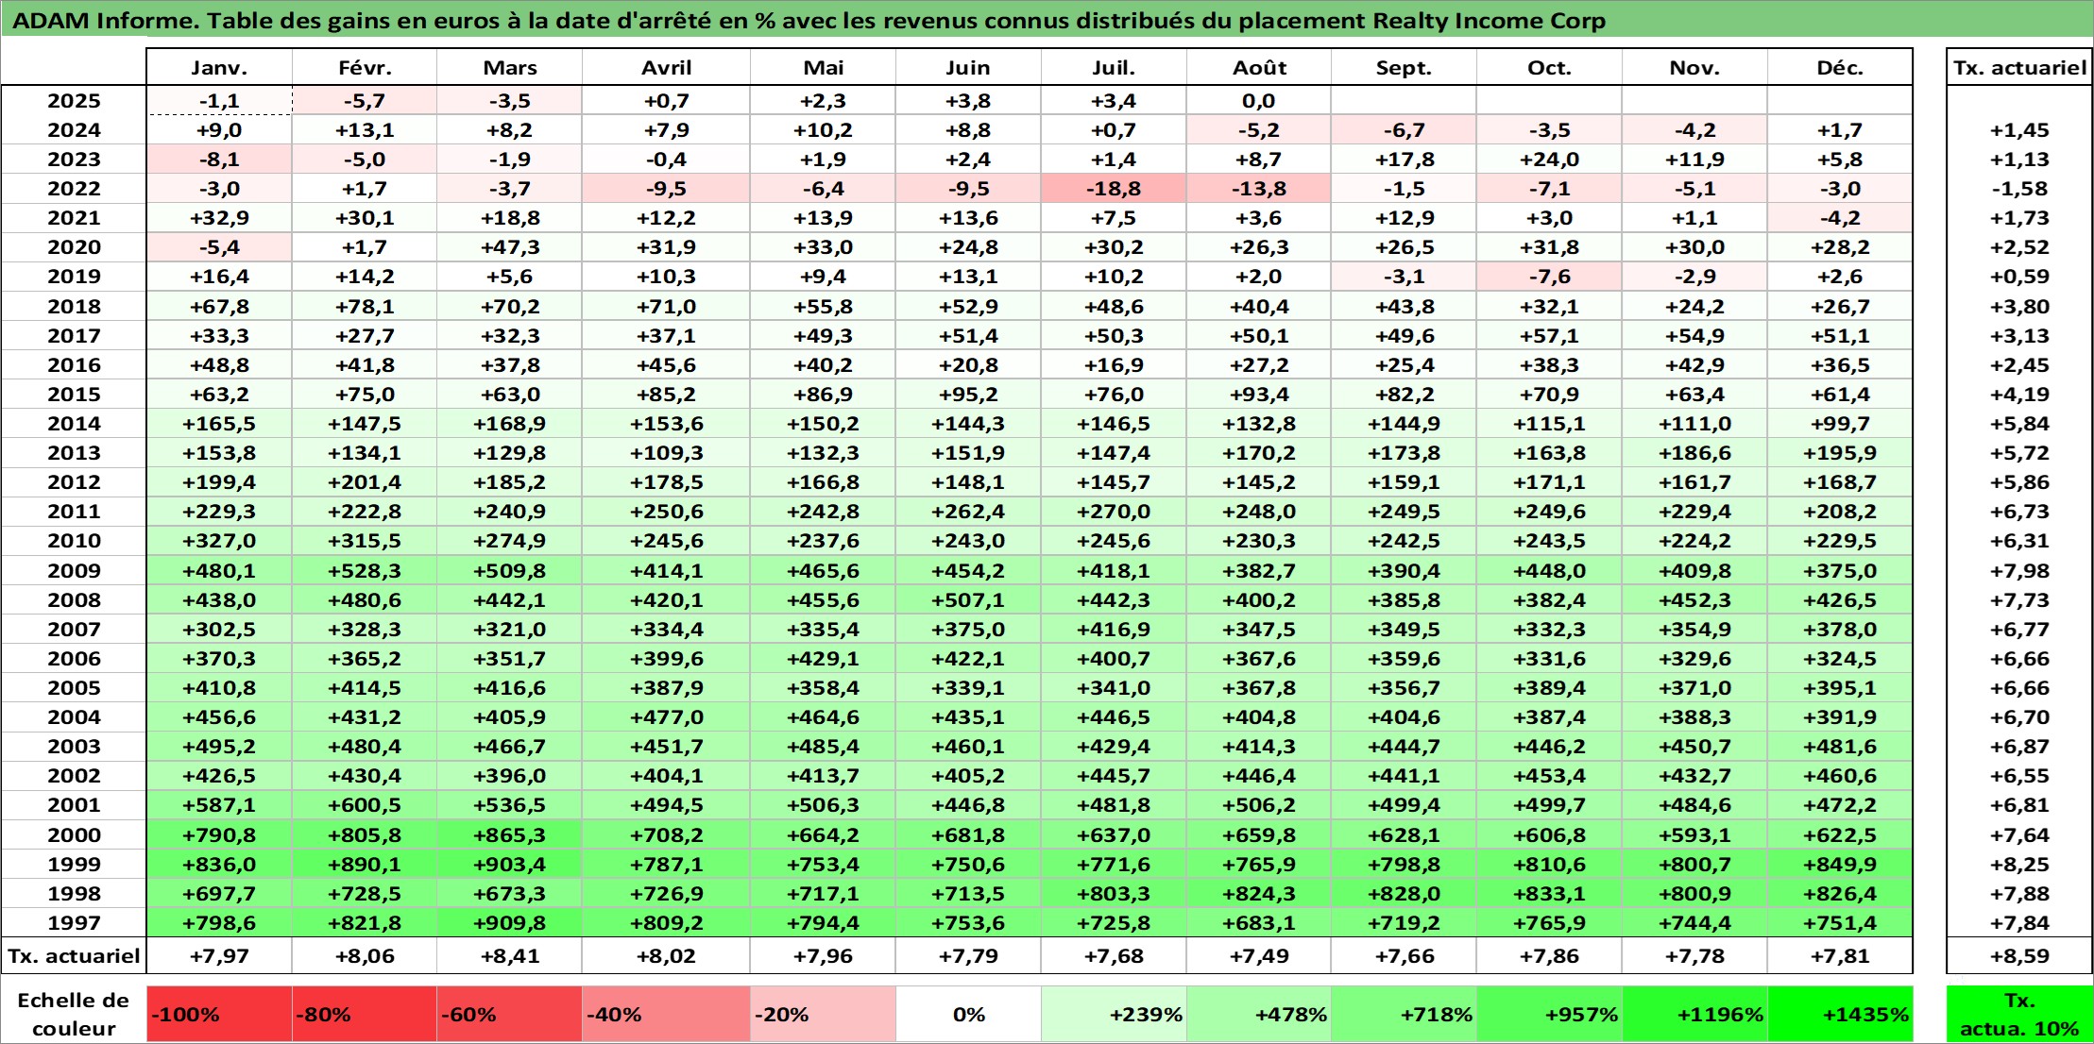Screen dimensions: 2094x1044
Task: Select the -100% red color scale swatch
Action: [x=219, y=1015]
